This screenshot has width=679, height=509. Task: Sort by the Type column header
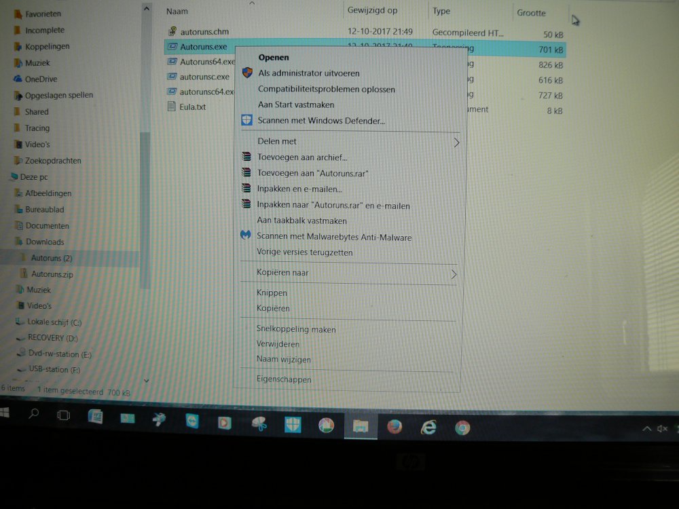pyautogui.click(x=441, y=12)
